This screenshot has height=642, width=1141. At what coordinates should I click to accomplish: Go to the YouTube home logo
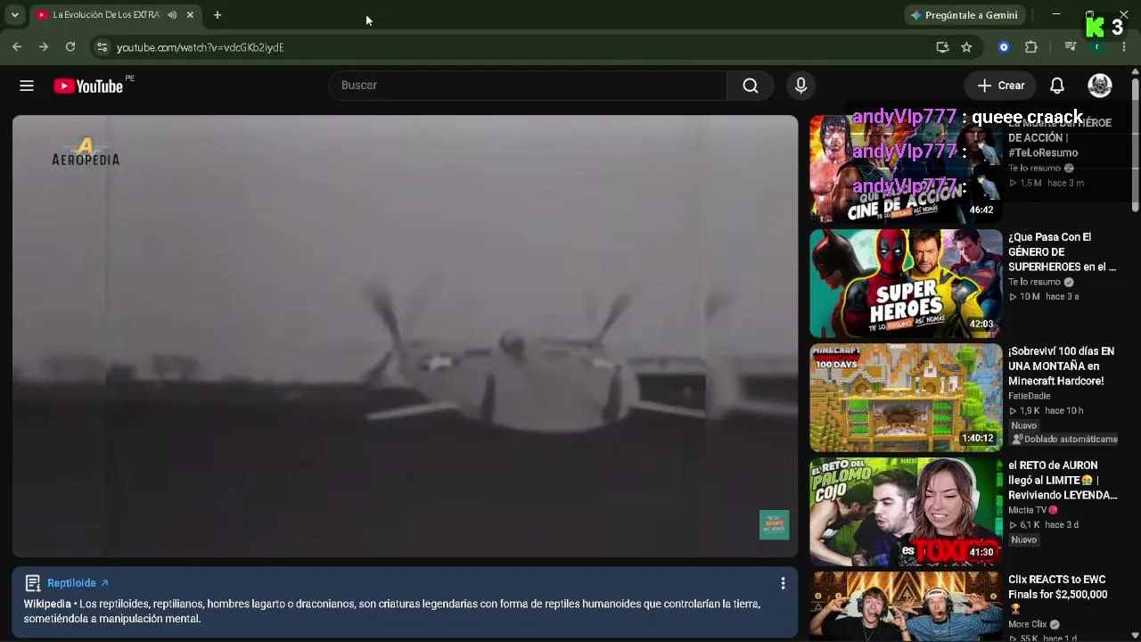88,86
